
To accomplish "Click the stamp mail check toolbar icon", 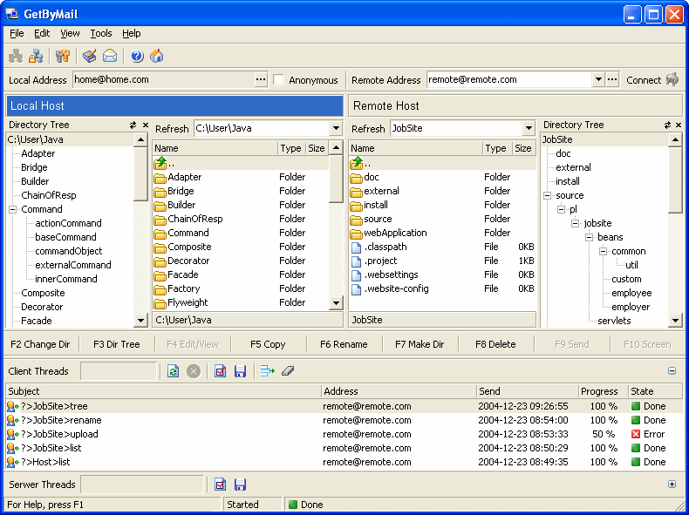I will coord(90,56).
